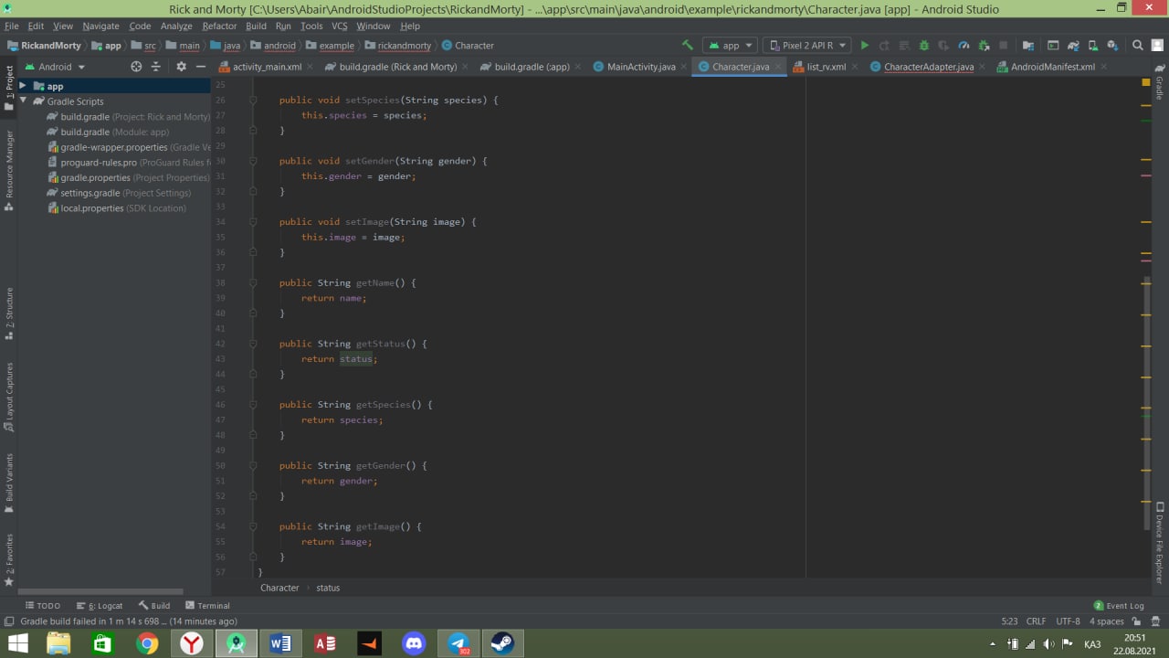Open Telegram from the taskbar
The height and width of the screenshot is (658, 1169).
pyautogui.click(x=458, y=643)
